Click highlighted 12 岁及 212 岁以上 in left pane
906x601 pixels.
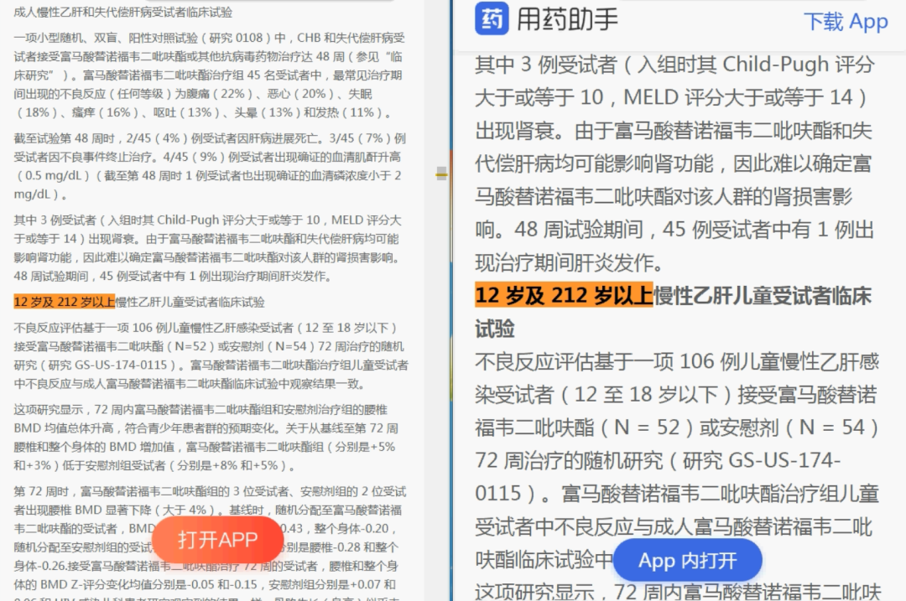pos(65,302)
